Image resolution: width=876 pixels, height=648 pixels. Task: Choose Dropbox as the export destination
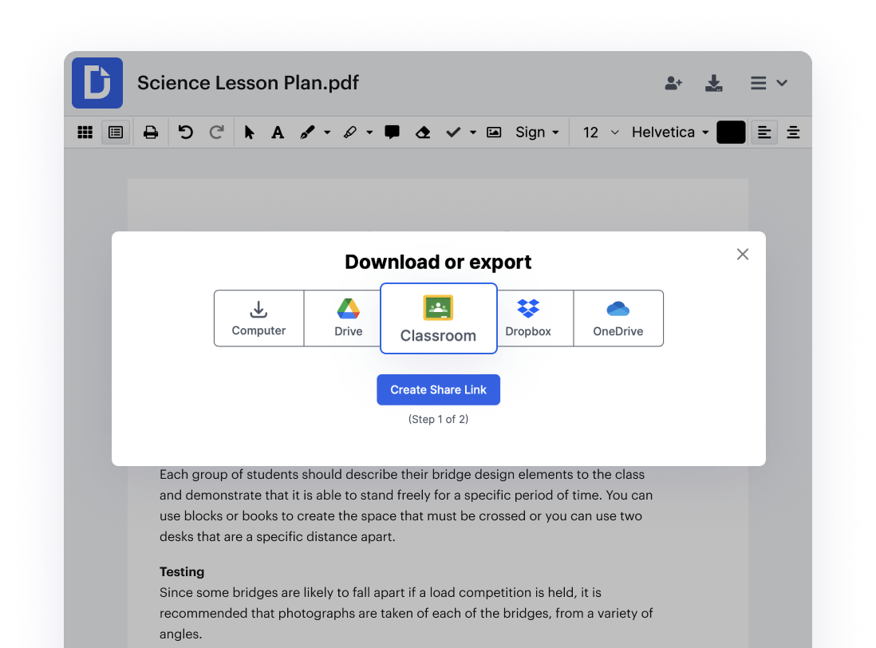click(528, 318)
